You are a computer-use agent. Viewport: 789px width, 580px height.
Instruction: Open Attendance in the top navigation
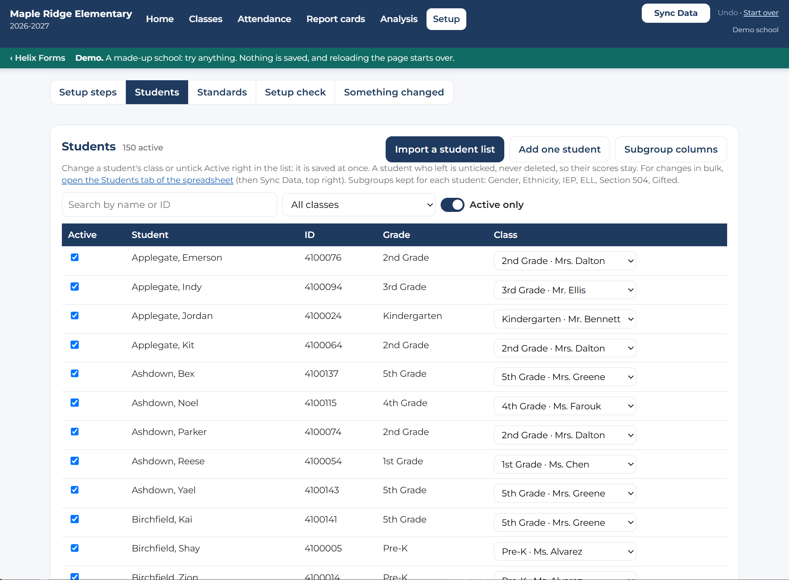[x=264, y=19]
